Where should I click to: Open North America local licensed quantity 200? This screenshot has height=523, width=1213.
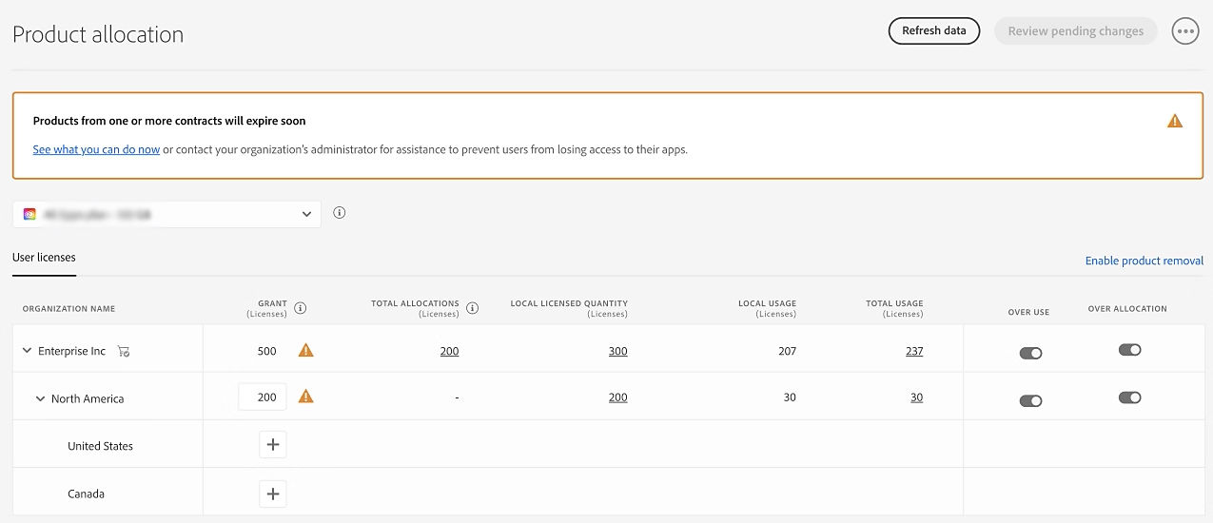(617, 397)
